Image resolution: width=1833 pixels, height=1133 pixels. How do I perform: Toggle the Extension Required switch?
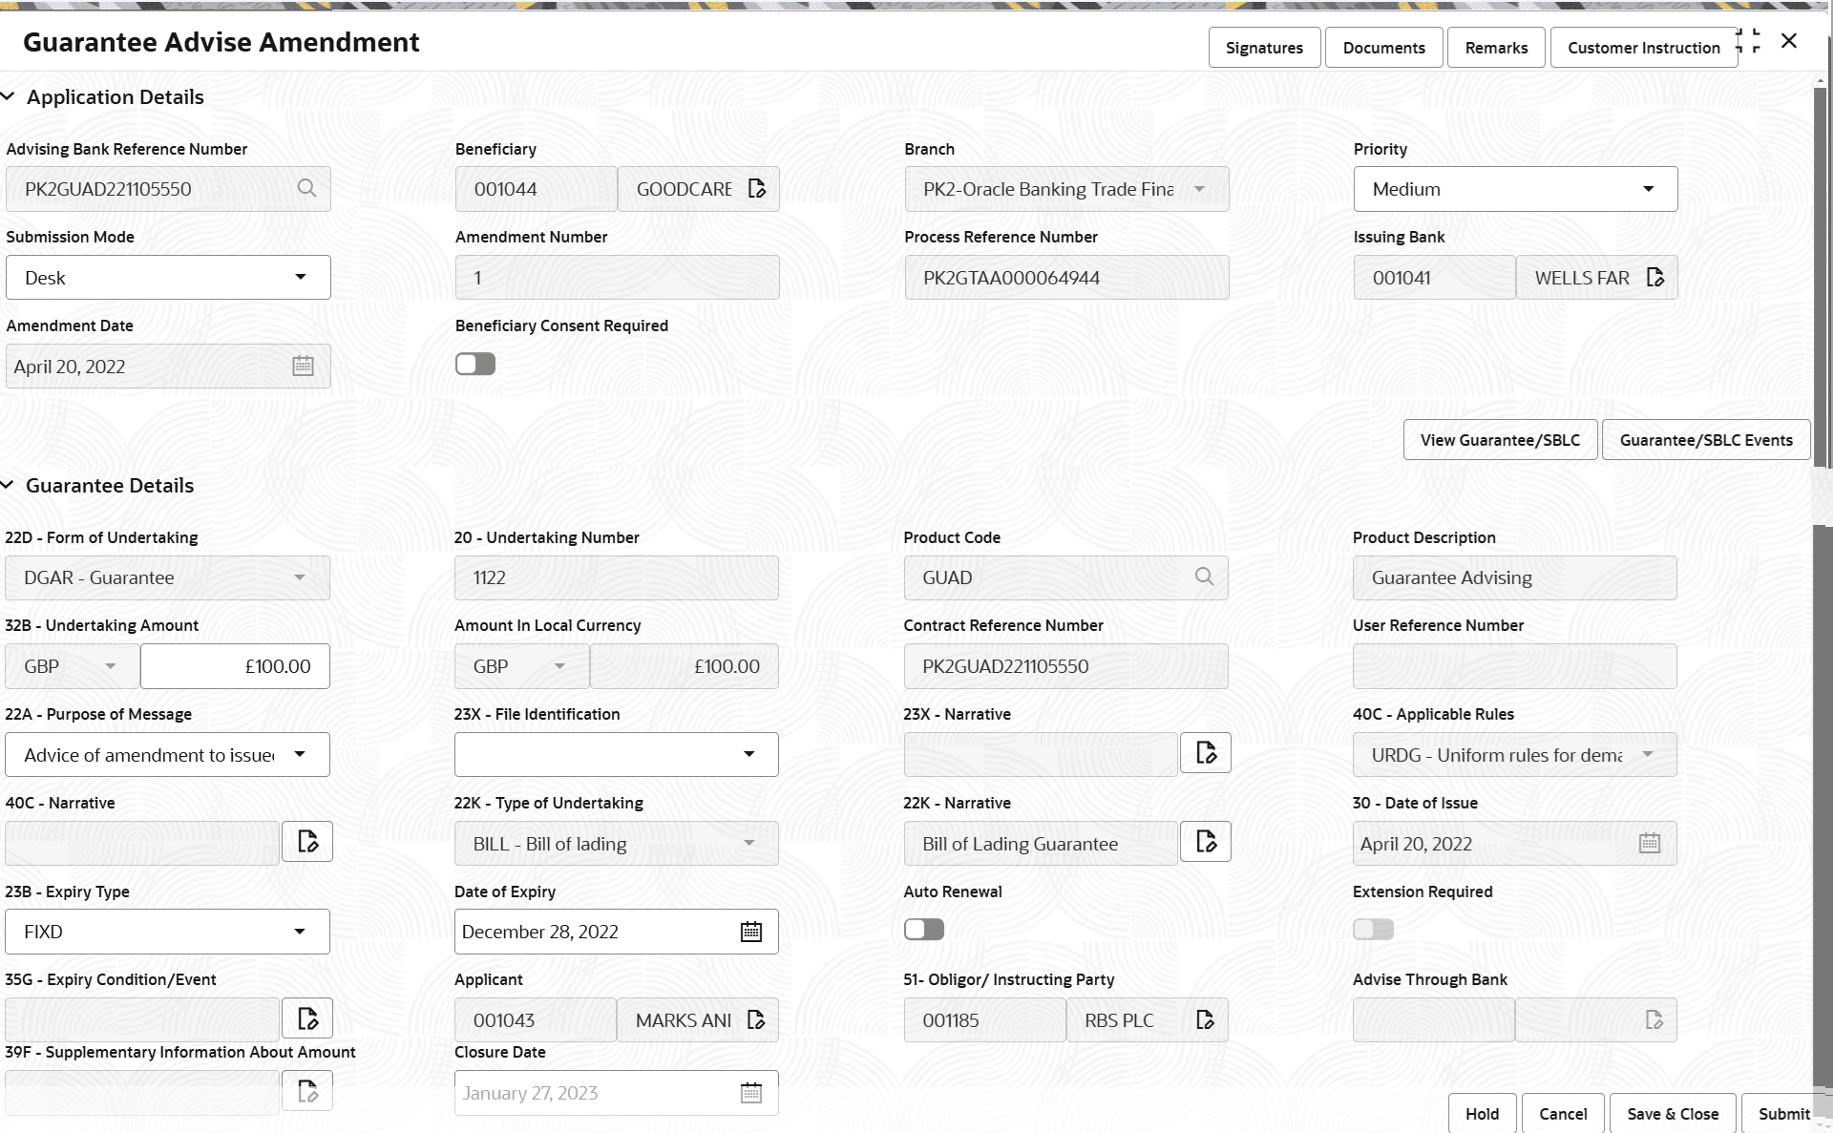tap(1373, 929)
